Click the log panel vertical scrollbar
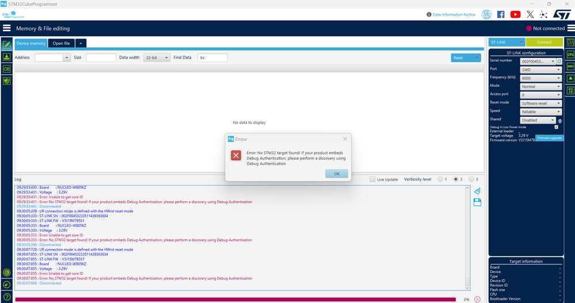Viewport: 575px width, 303px height. (x=467, y=237)
